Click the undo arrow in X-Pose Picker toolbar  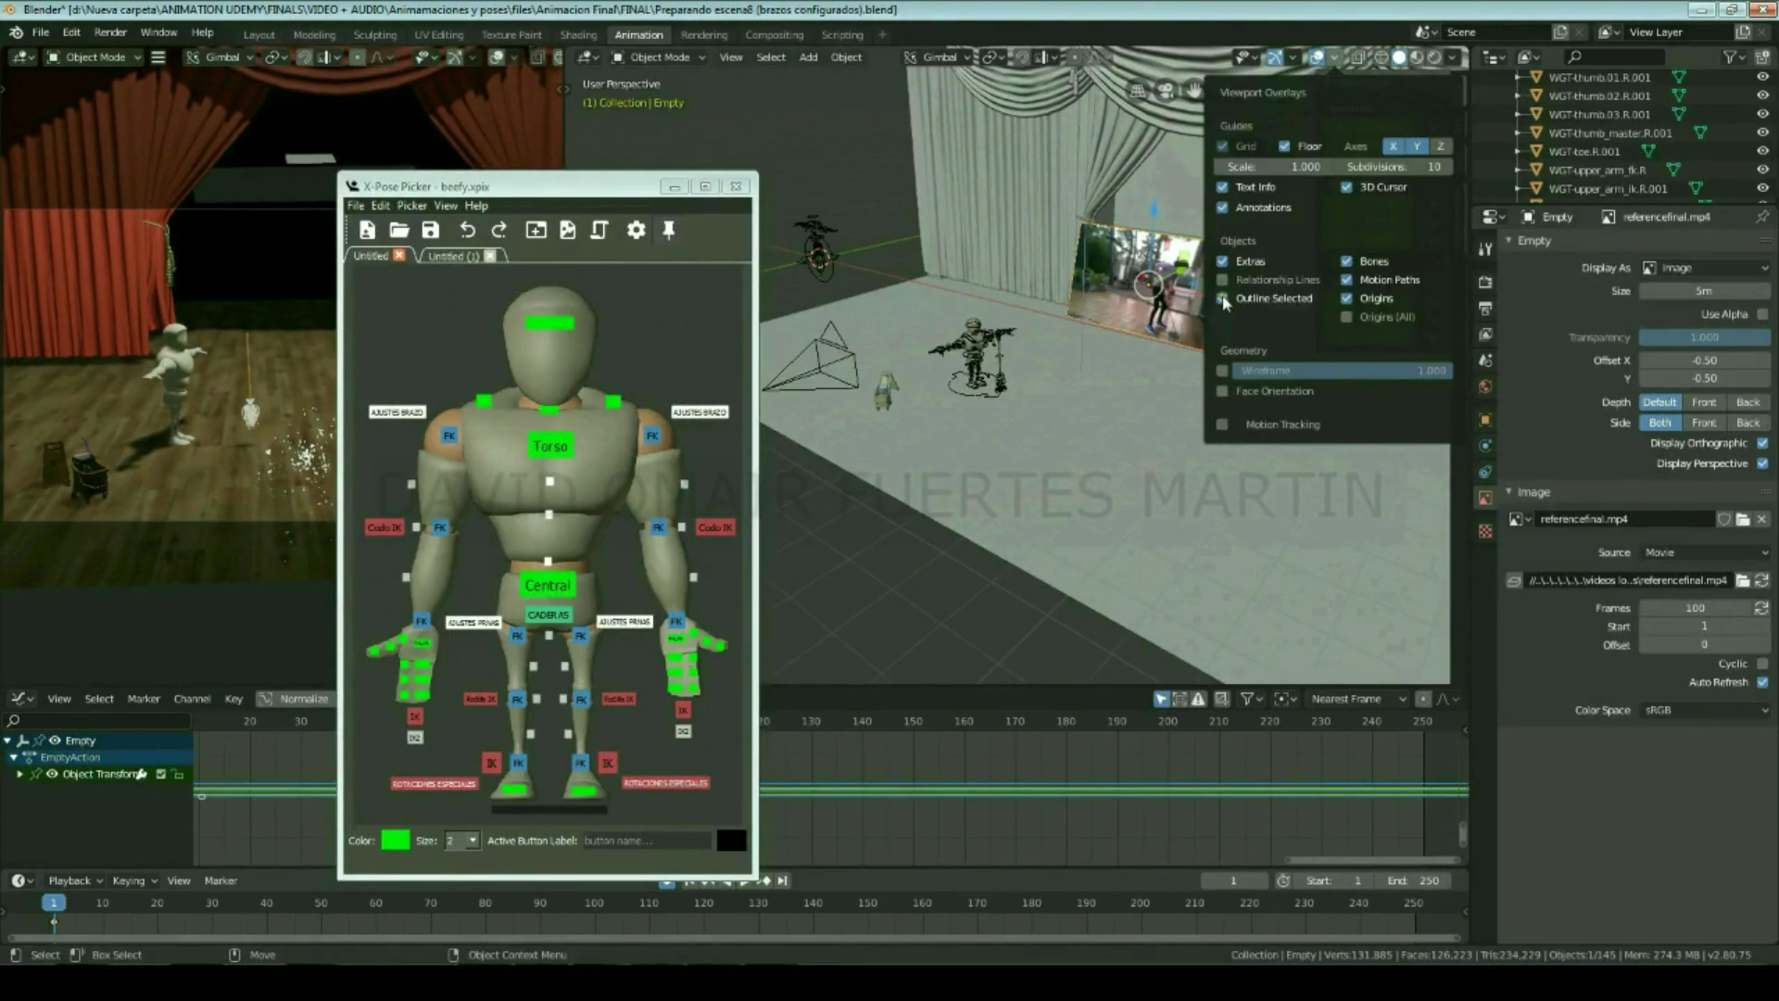(467, 230)
